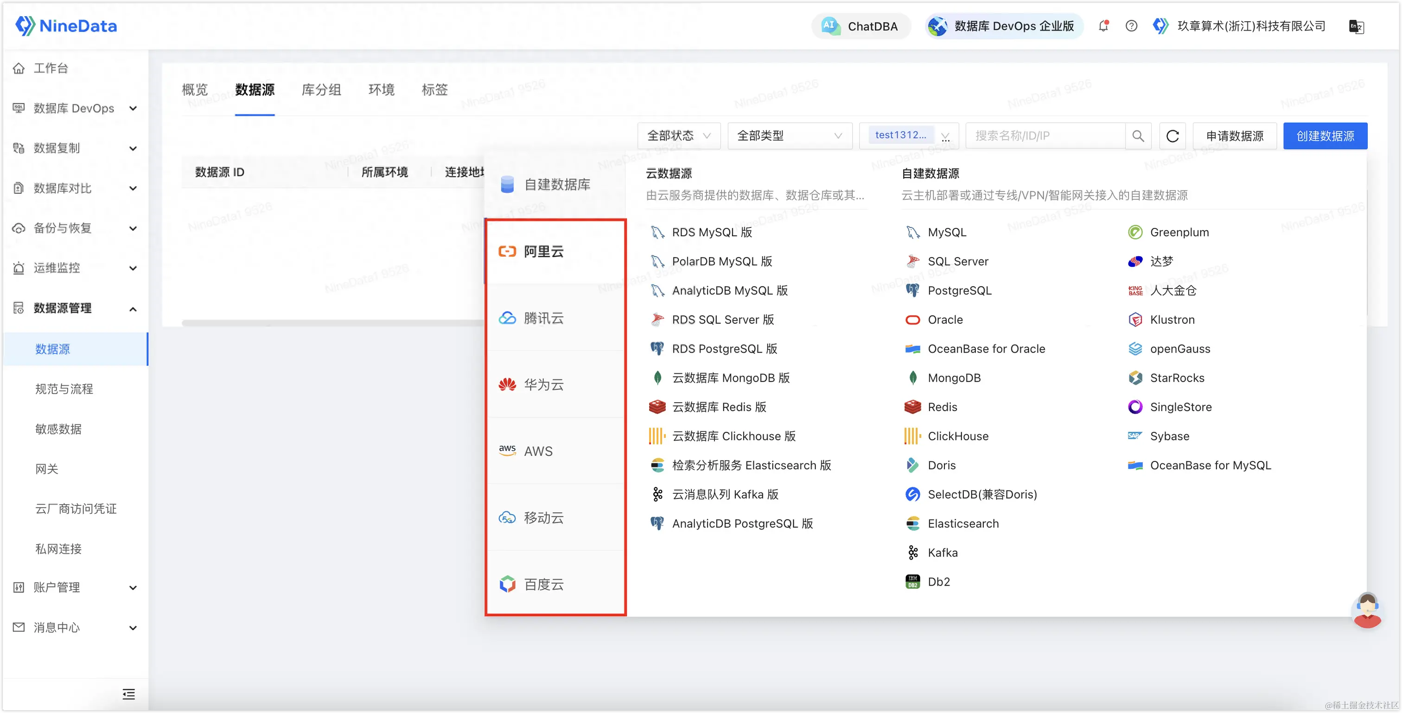The width and height of the screenshot is (1402, 713).
Task: Open the customer service avatar chat
Action: (x=1367, y=610)
